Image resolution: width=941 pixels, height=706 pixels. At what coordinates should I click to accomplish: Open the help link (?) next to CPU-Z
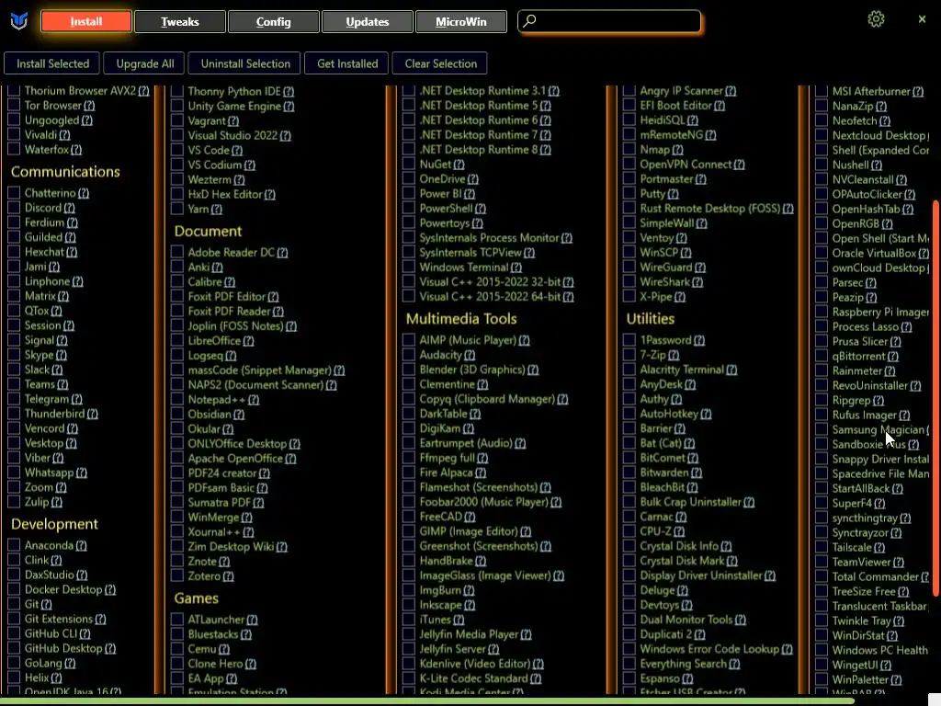point(679,532)
